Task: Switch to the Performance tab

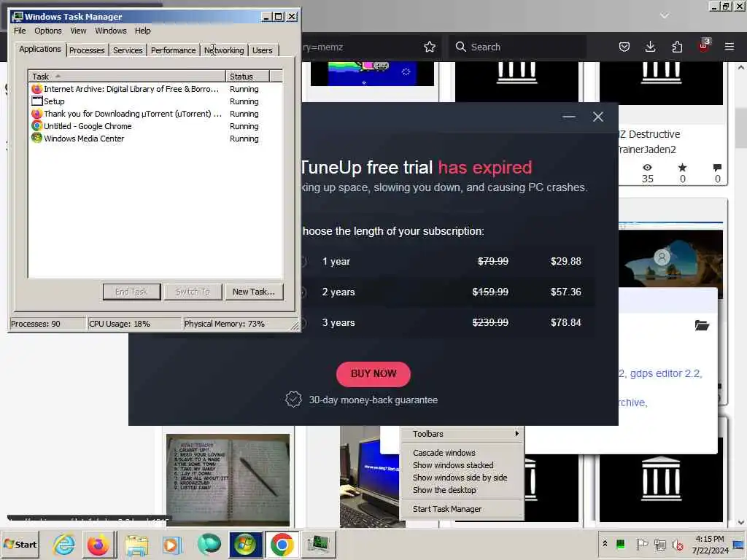Action: tap(174, 50)
